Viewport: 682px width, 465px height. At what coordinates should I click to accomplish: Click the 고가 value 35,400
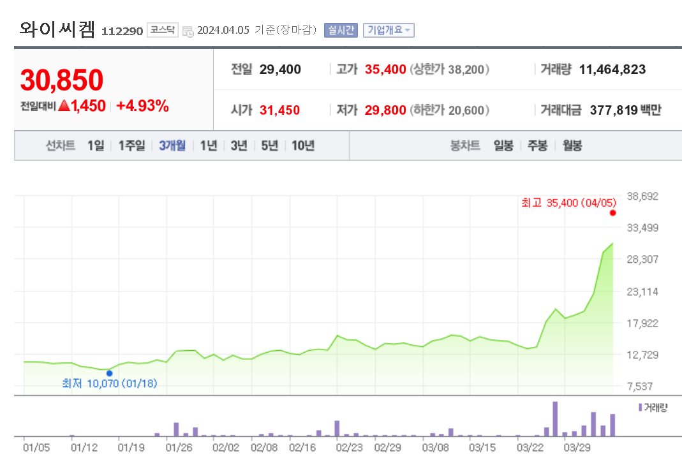coord(385,69)
